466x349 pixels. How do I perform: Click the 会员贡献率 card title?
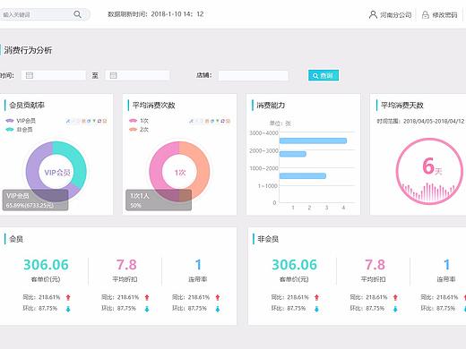point(27,106)
